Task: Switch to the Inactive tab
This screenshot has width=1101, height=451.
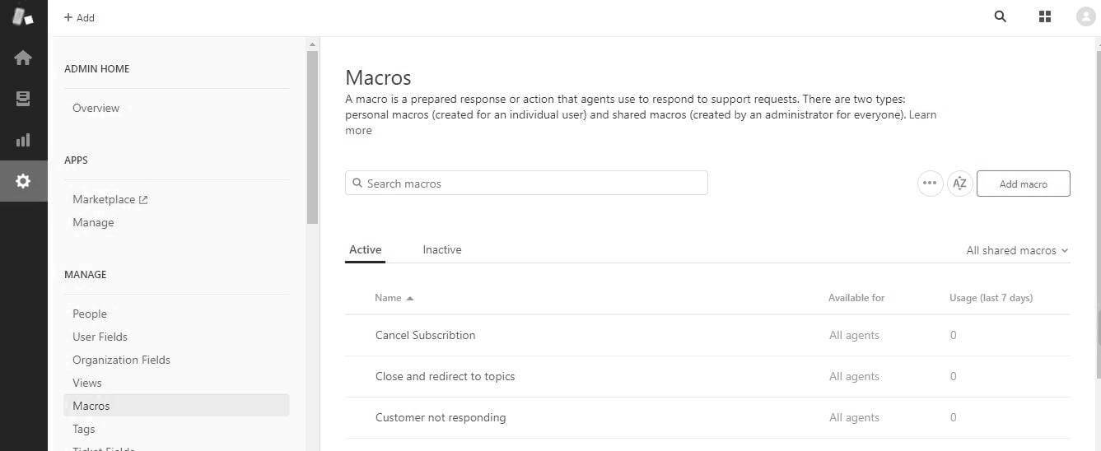Action: (442, 249)
